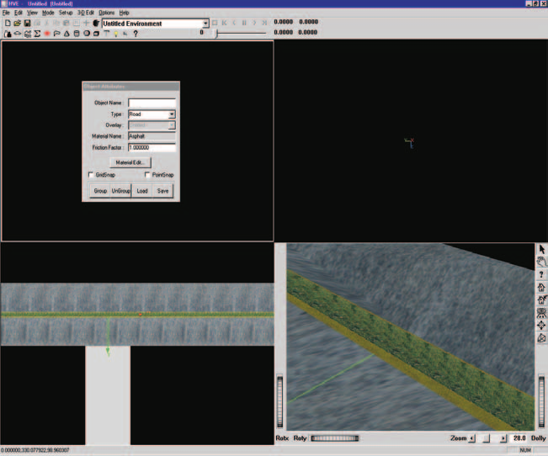Click the UnGroup button
Viewport: 548px width, 456px height.
pyautogui.click(x=121, y=191)
